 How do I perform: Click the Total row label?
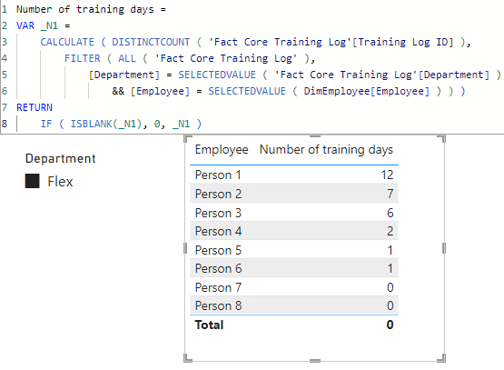[x=209, y=325]
